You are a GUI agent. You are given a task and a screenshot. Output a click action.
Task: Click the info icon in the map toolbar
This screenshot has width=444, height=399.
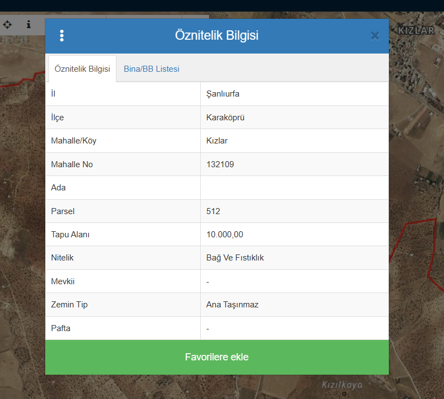click(x=29, y=25)
